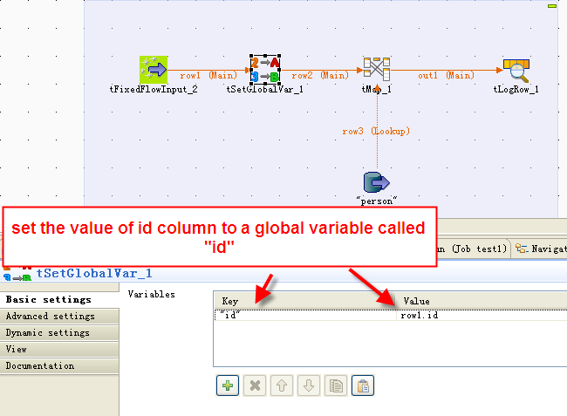The width and height of the screenshot is (567, 416).
Task: Click the paste rows clipboard button
Action: click(363, 385)
